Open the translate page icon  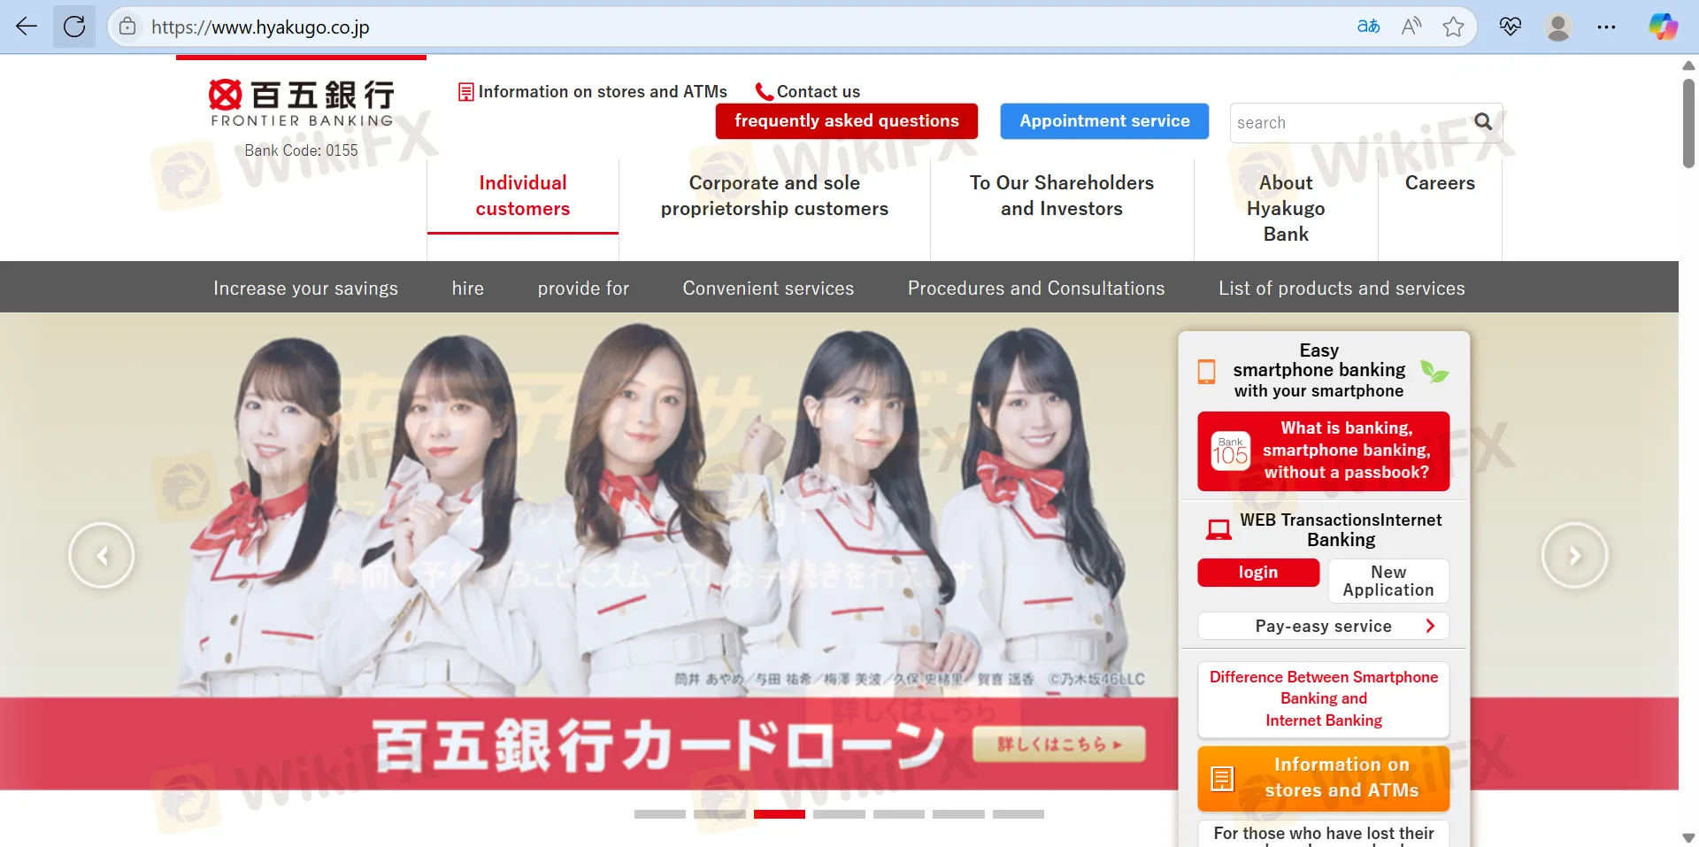pos(1368,27)
